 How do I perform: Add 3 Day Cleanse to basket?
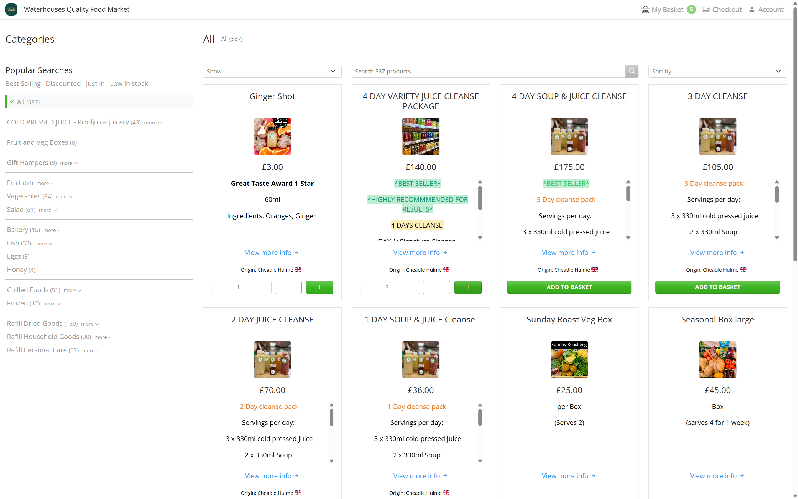tap(717, 287)
